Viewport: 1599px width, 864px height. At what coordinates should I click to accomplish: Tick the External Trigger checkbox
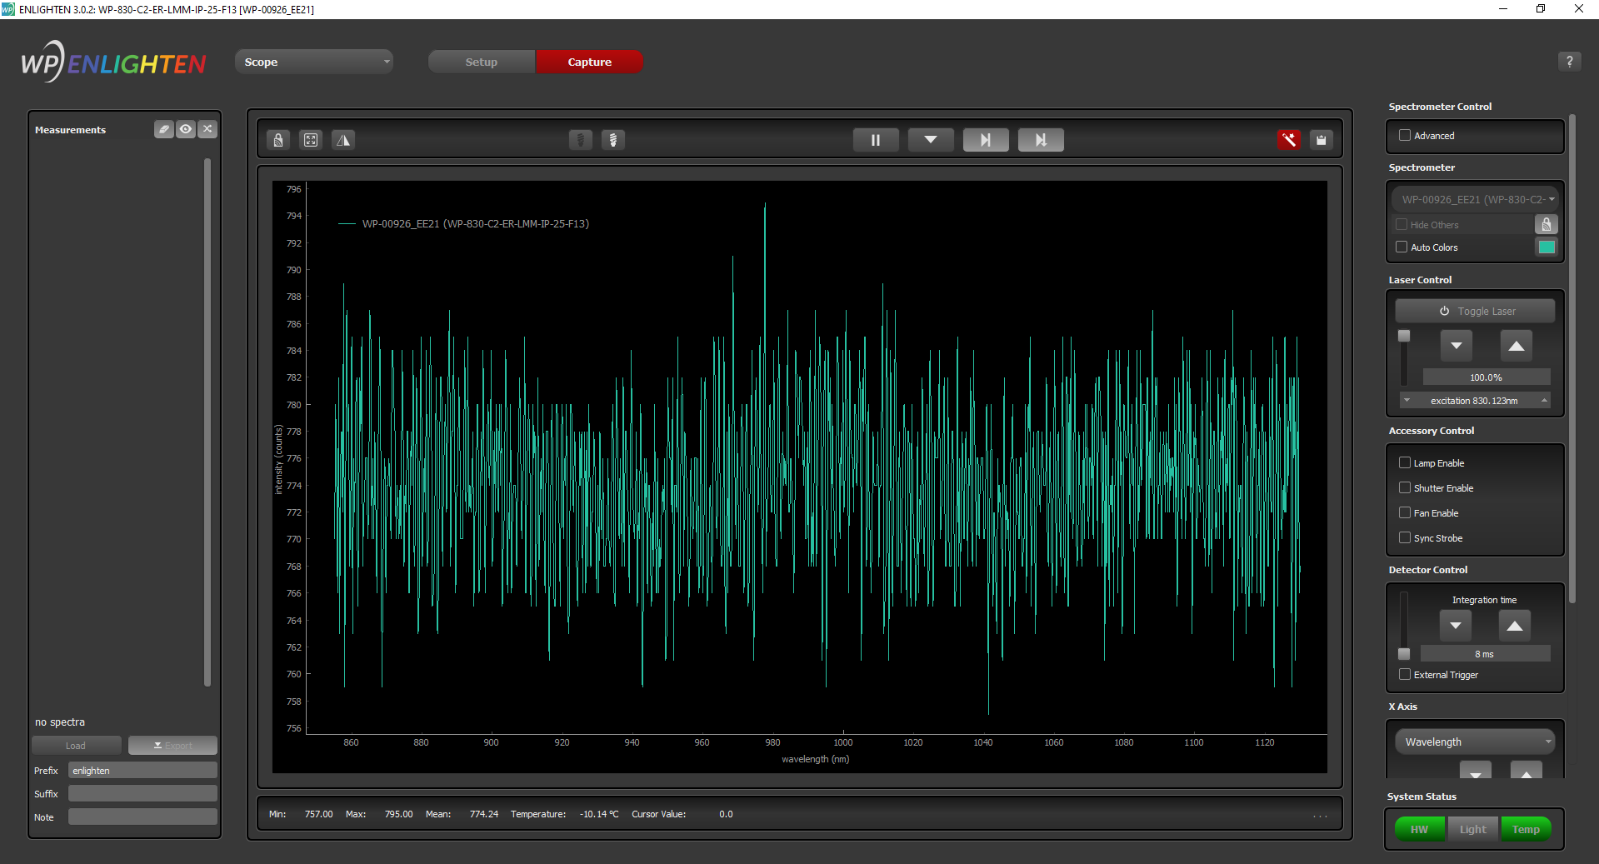pyautogui.click(x=1405, y=674)
